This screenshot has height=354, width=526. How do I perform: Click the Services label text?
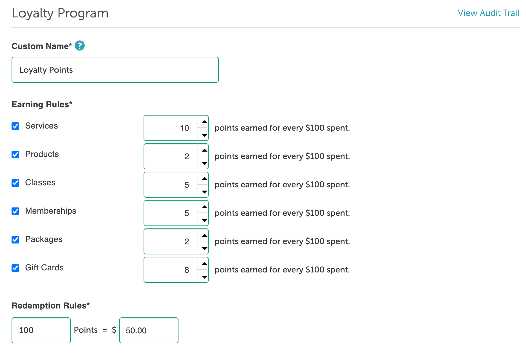click(x=41, y=126)
